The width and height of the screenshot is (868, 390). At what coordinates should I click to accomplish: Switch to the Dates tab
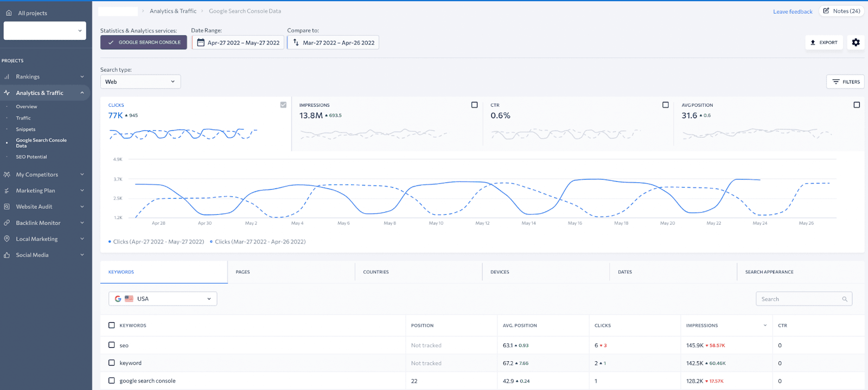coord(673,272)
